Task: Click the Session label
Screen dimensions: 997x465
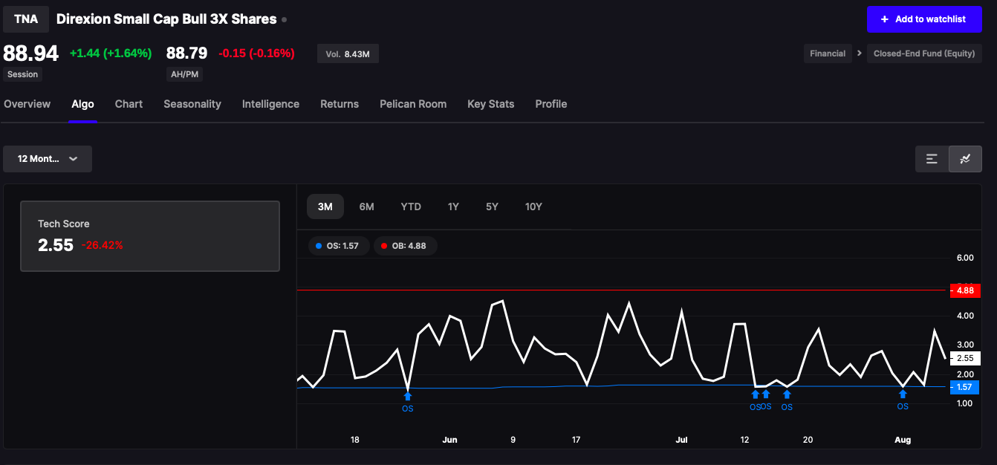Action: [22, 74]
